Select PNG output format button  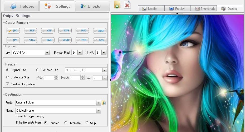tap(82, 31)
